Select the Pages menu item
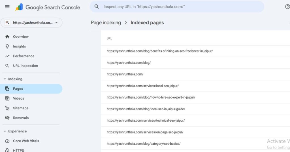 [x=31, y=89]
